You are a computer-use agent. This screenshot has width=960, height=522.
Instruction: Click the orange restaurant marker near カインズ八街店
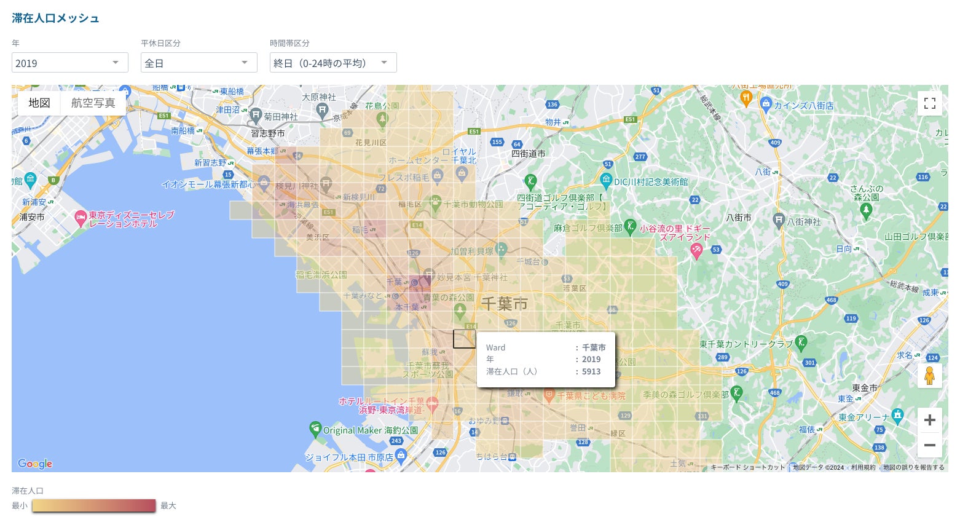746,98
